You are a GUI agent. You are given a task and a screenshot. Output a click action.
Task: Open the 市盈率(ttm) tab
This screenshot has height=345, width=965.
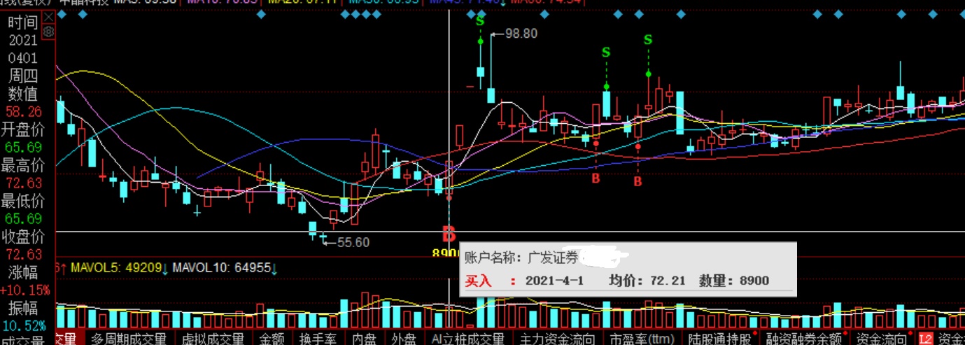click(x=642, y=339)
